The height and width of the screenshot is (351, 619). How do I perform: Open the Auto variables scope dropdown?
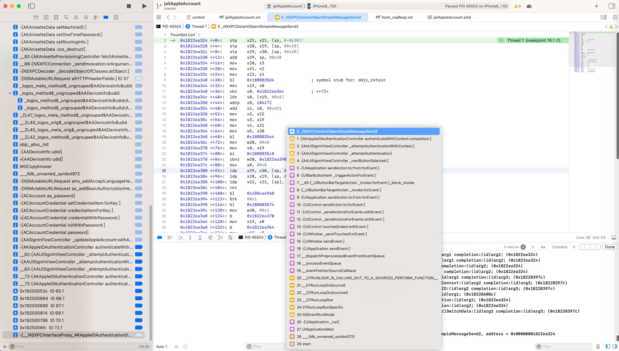pos(162,347)
